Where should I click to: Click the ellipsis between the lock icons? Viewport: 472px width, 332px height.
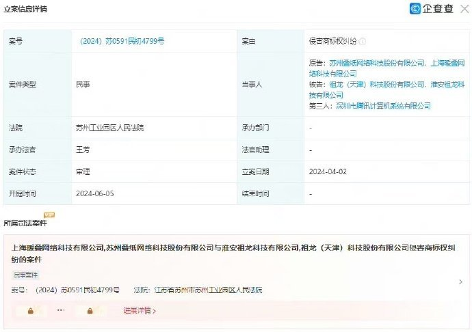61,310
